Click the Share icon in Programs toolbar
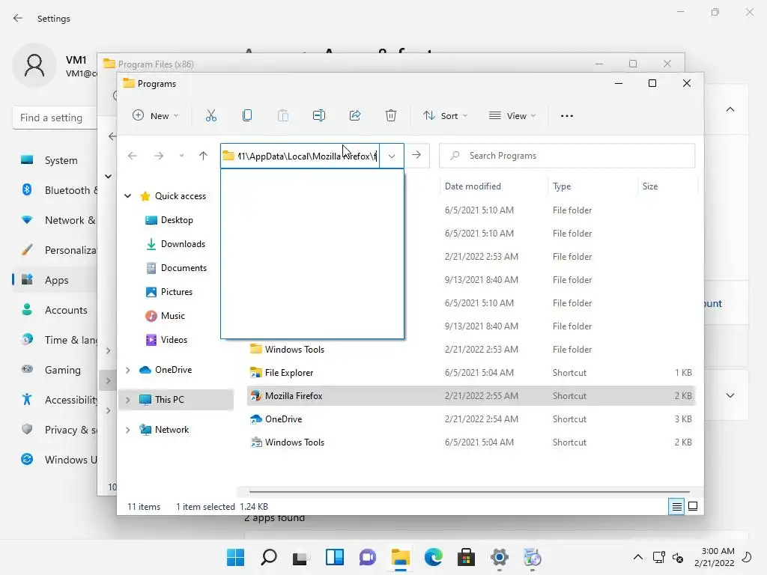Screen dimensions: 767x575 (x=355, y=116)
